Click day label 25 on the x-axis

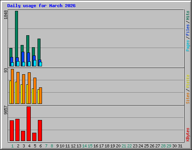click(x=146, y=146)
